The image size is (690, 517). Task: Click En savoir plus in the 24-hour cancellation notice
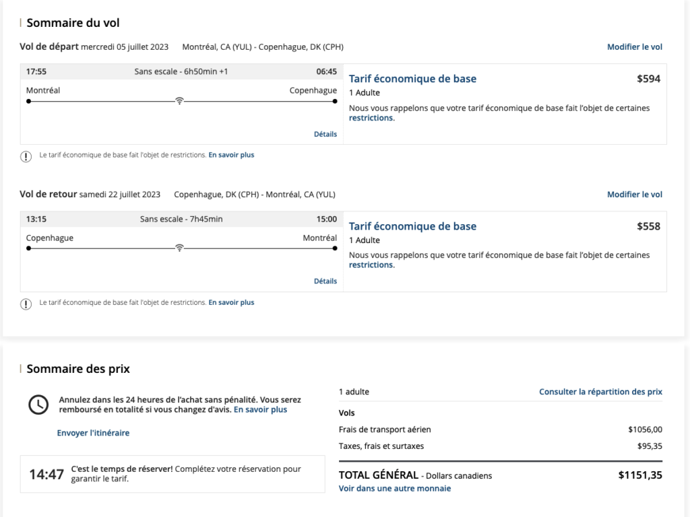point(260,409)
